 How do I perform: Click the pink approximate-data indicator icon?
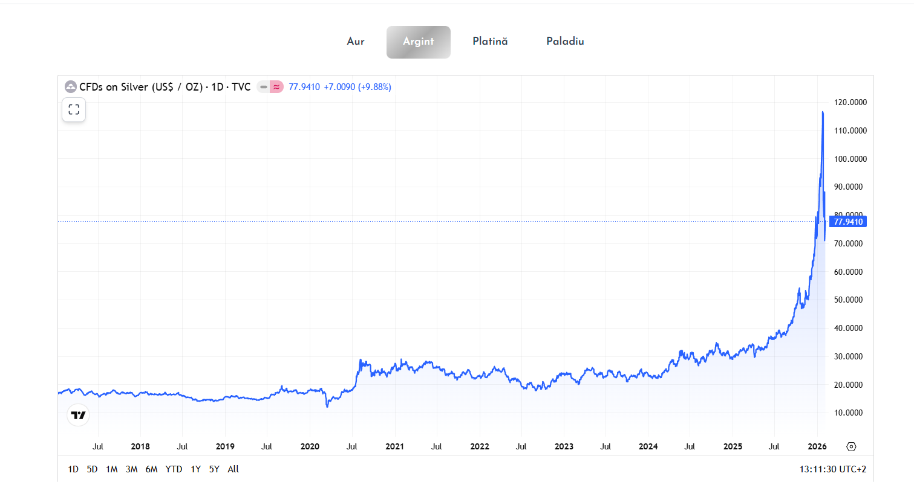[x=276, y=87]
